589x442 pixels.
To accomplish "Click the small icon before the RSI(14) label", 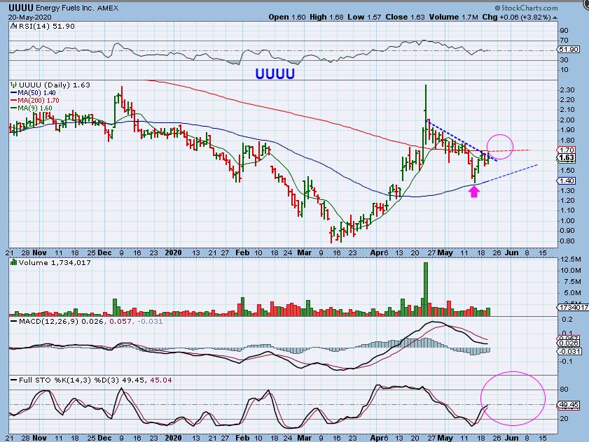I will pos(13,27).
